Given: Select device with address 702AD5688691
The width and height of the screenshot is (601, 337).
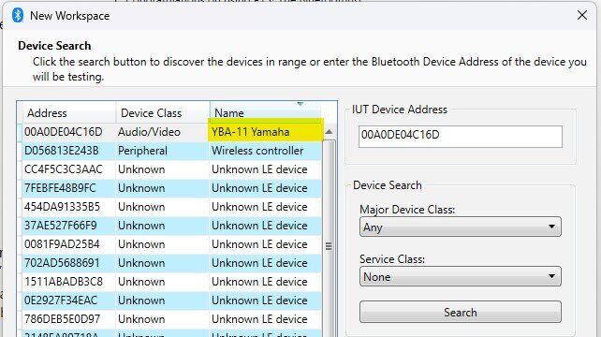Looking at the screenshot, I should click(x=171, y=263).
